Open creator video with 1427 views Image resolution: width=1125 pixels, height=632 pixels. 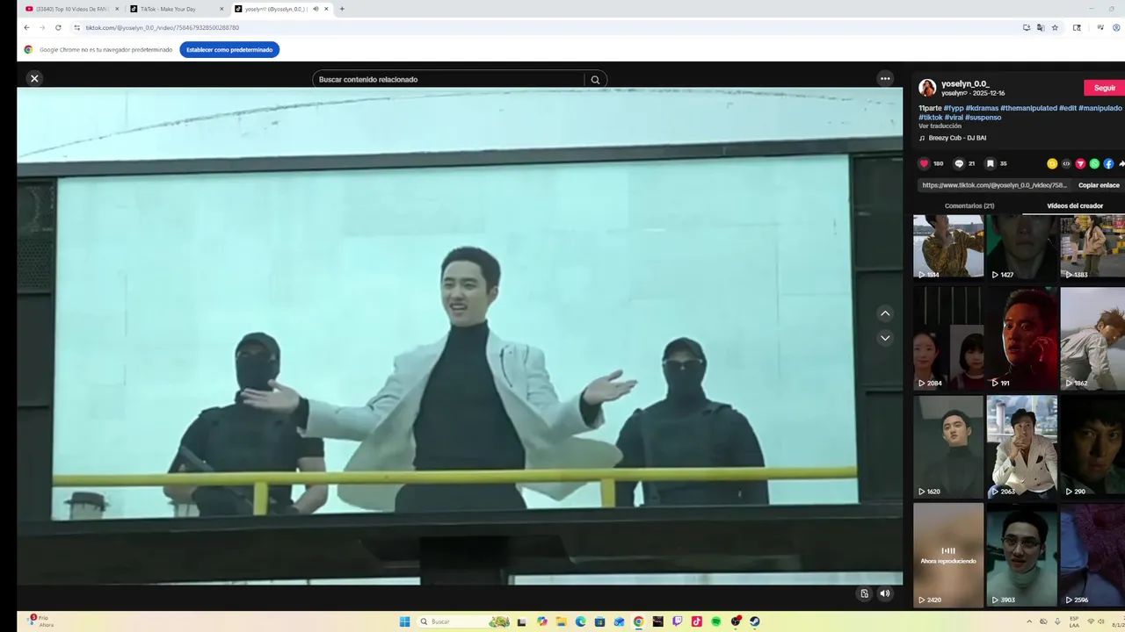click(1021, 248)
